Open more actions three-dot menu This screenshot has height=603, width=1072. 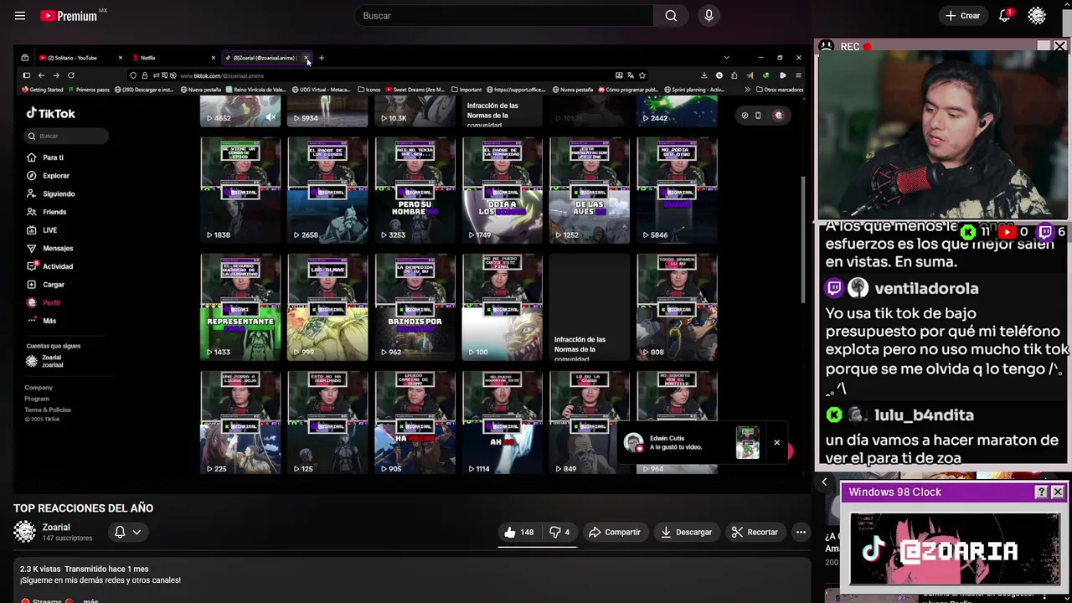(x=801, y=532)
